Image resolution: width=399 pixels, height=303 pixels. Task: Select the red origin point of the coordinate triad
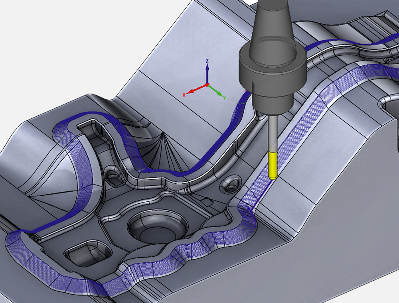coord(207,85)
